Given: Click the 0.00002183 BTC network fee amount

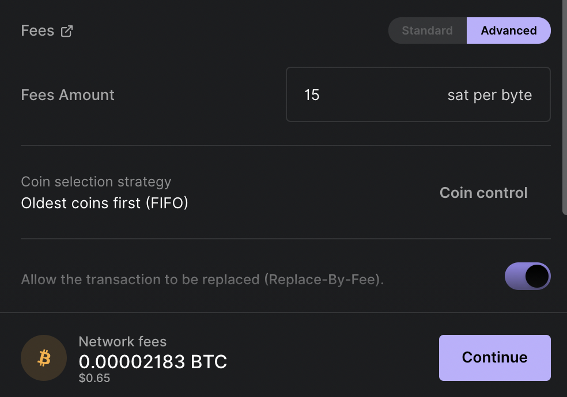Looking at the screenshot, I should point(153,362).
